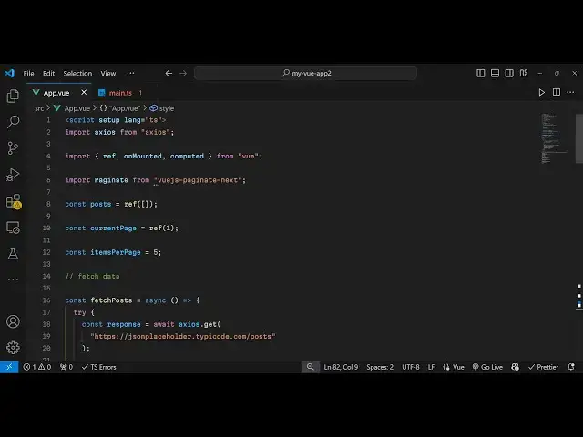583x437 pixels.
Task: Go forward with the right arrow
Action: point(183,73)
